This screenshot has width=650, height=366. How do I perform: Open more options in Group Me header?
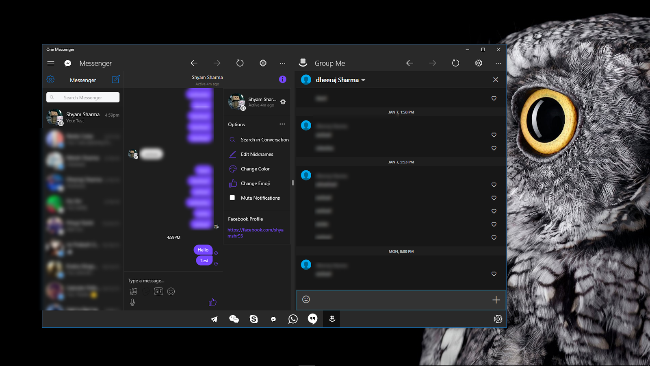pos(498,63)
